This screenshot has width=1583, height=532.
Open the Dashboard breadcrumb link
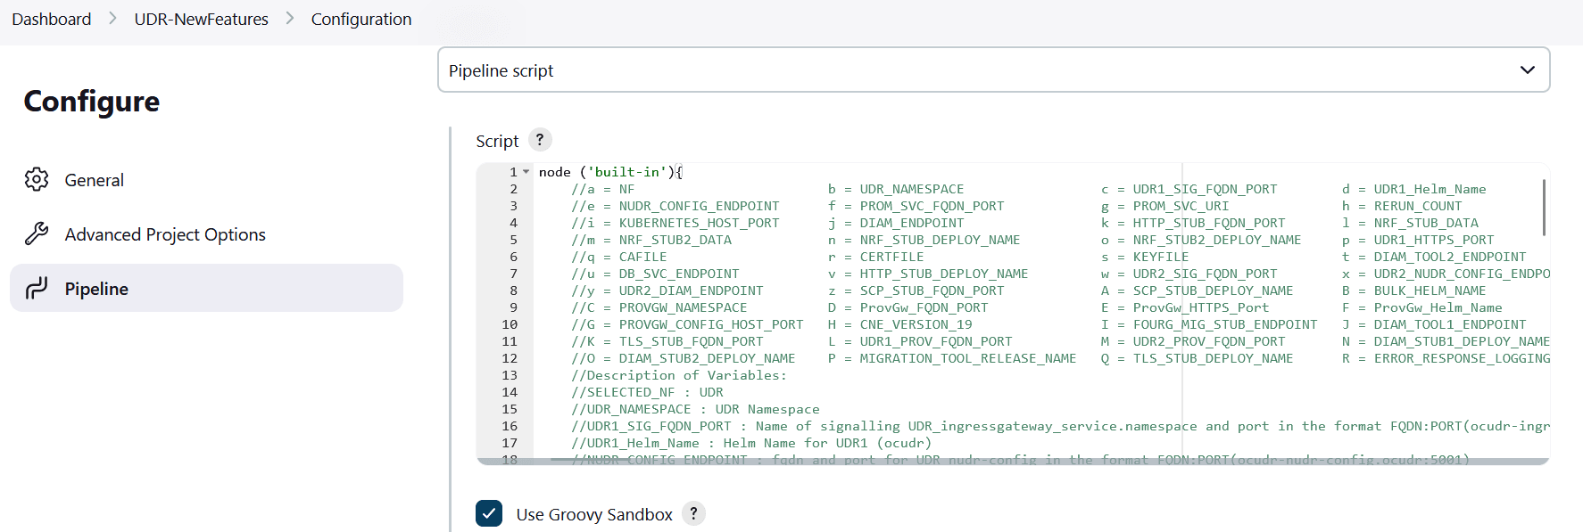click(52, 19)
